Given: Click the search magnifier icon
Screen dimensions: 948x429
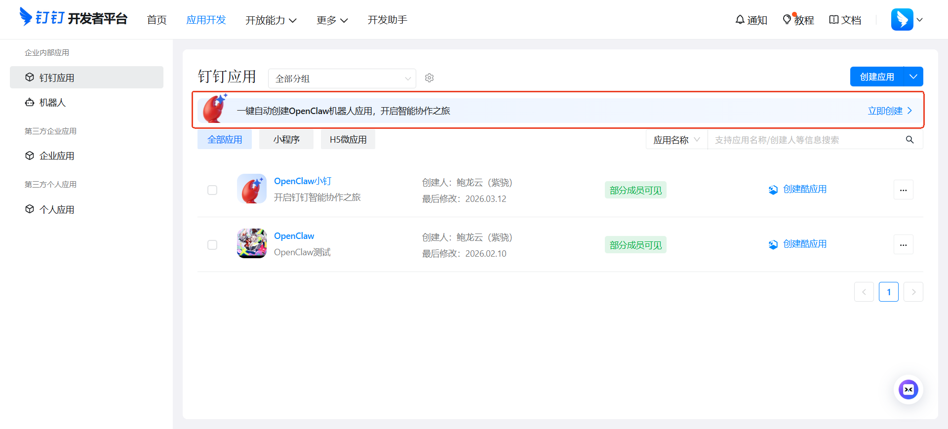Looking at the screenshot, I should pos(909,140).
